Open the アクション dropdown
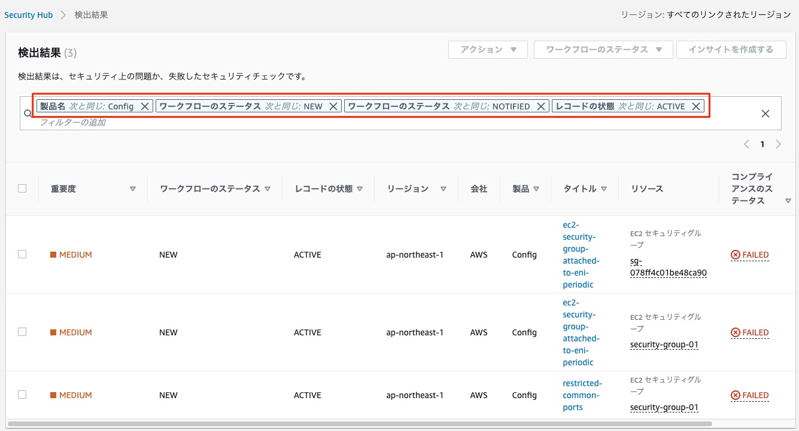 488,50
